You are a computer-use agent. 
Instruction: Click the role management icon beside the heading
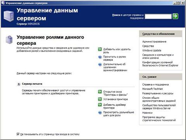(x=9, y=40)
